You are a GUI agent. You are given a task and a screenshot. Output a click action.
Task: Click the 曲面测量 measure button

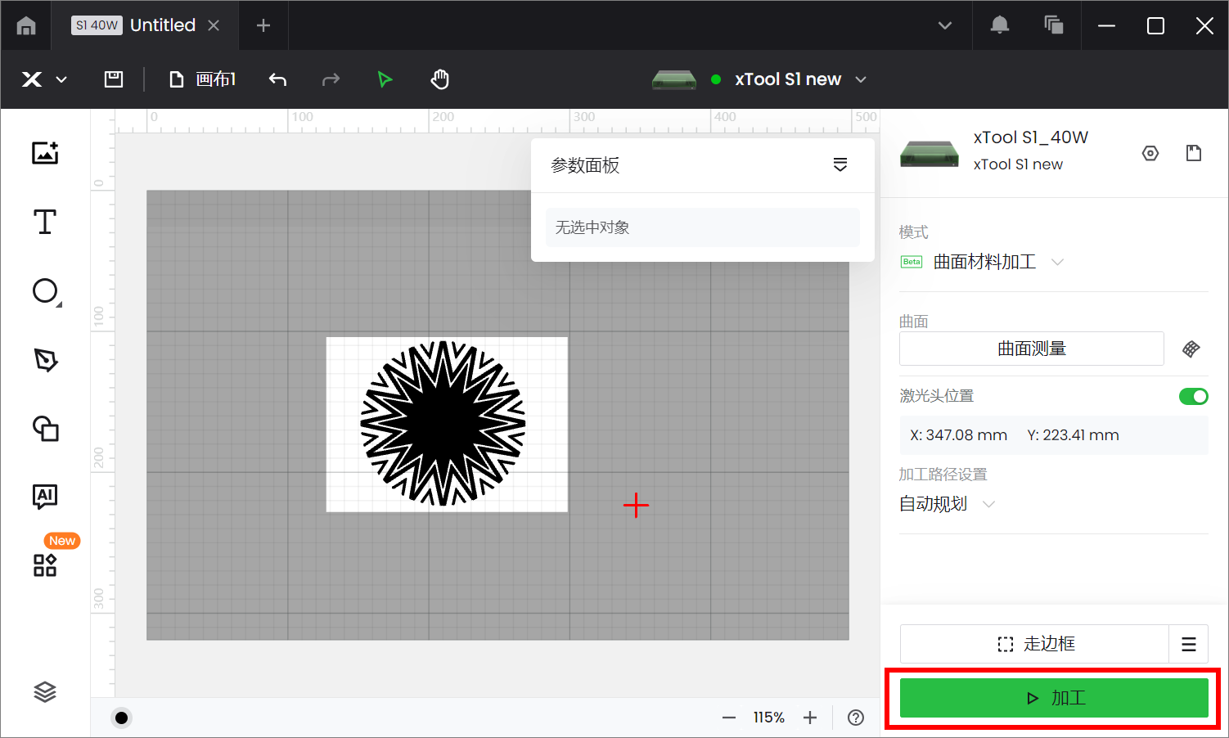(1031, 349)
